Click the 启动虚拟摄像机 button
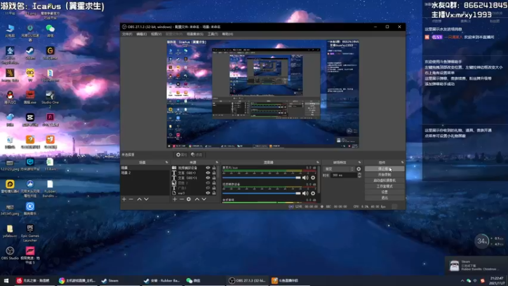The height and width of the screenshot is (286, 508). 385,180
